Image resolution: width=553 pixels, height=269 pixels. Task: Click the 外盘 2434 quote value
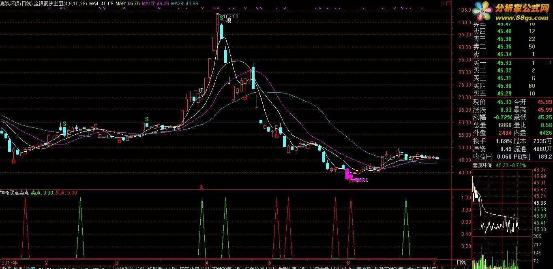pyautogui.click(x=505, y=133)
